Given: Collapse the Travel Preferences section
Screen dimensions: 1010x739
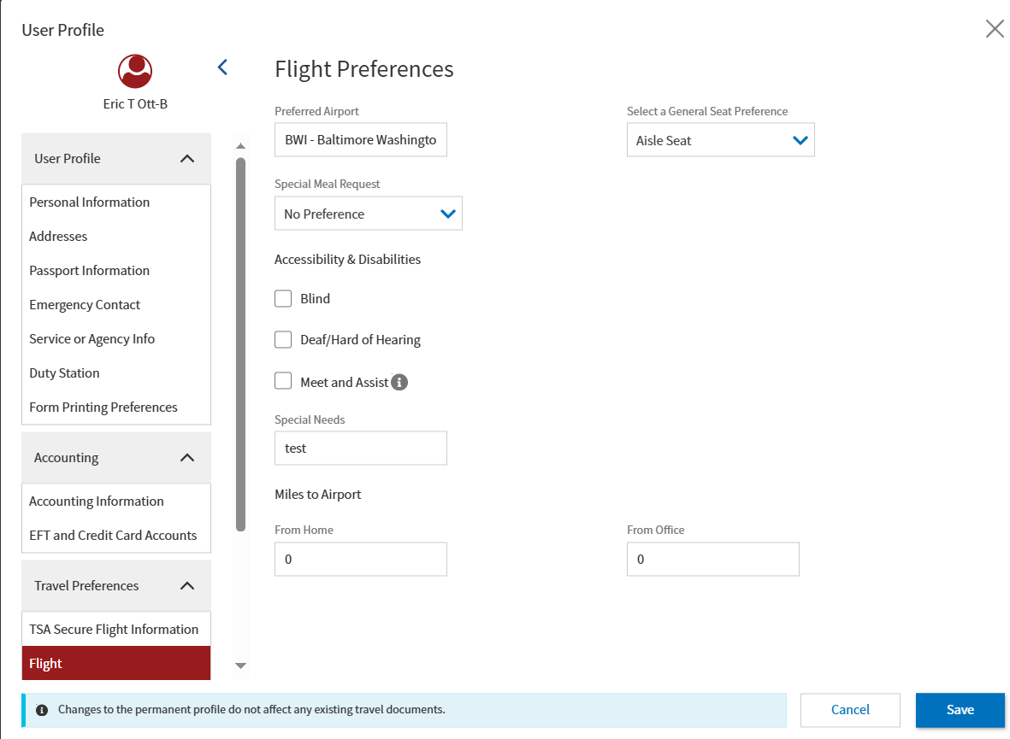Looking at the screenshot, I should [187, 586].
